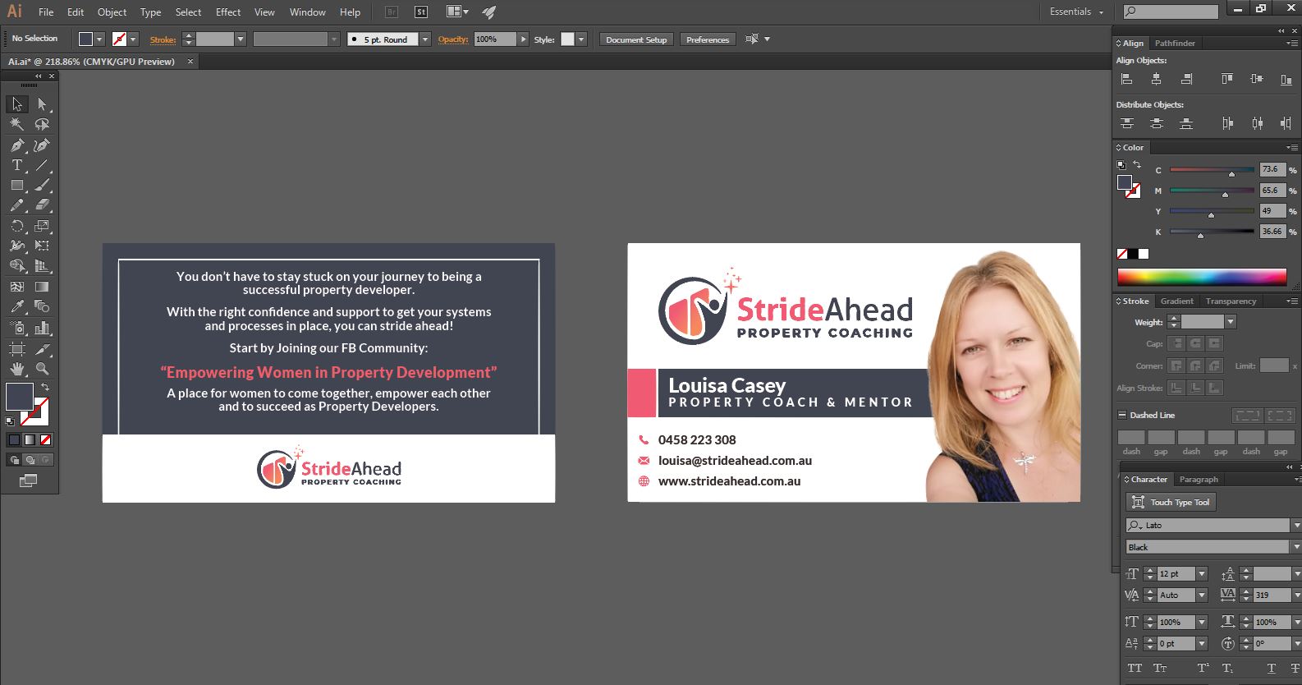Pick a color from the CMYK spectrum bar
The width and height of the screenshot is (1302, 685).
(x=1201, y=276)
